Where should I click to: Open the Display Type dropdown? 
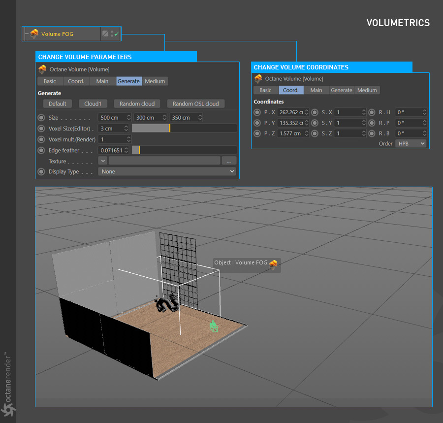tap(167, 172)
